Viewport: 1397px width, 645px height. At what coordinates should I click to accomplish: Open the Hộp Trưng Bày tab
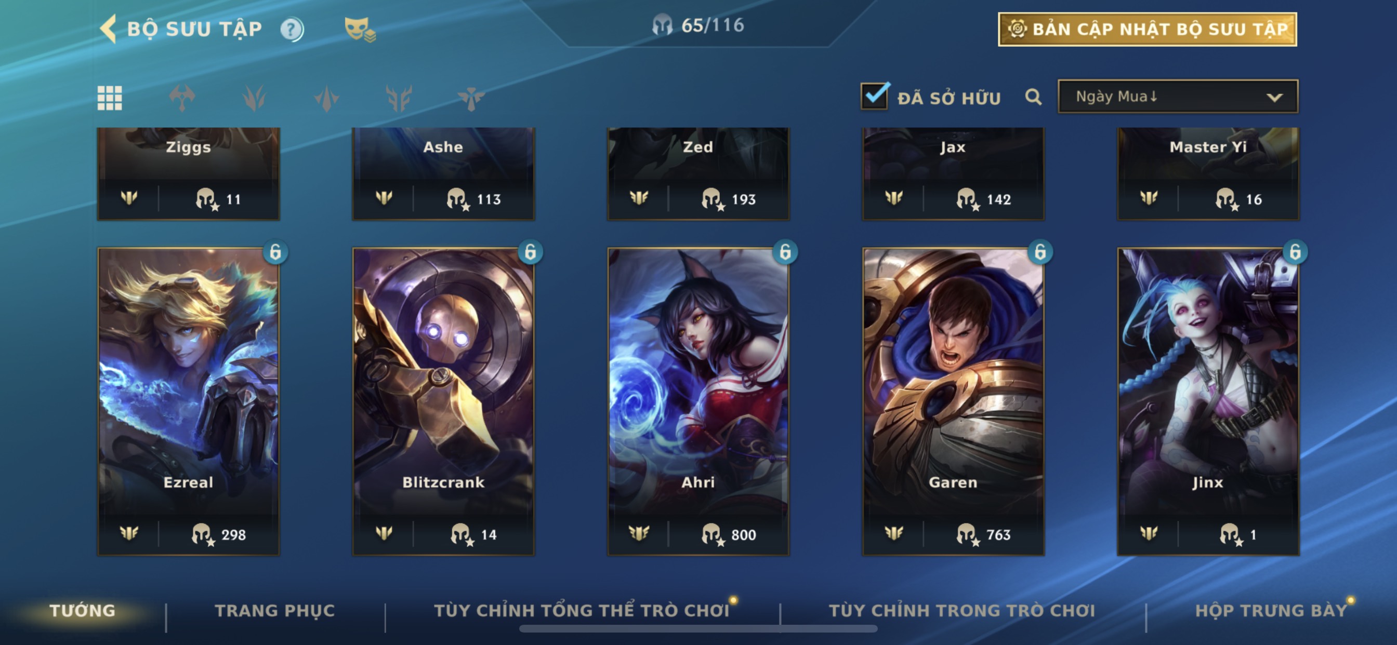pyautogui.click(x=1271, y=610)
